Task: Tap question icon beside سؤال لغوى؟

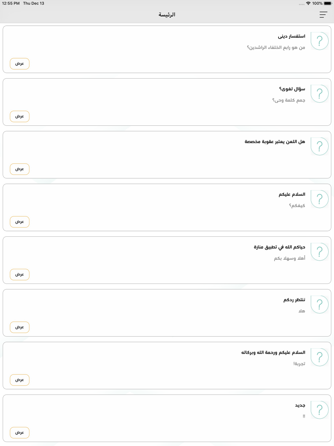Action: 319,94
